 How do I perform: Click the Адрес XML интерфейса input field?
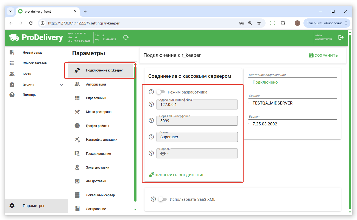pyautogui.click(x=197, y=105)
